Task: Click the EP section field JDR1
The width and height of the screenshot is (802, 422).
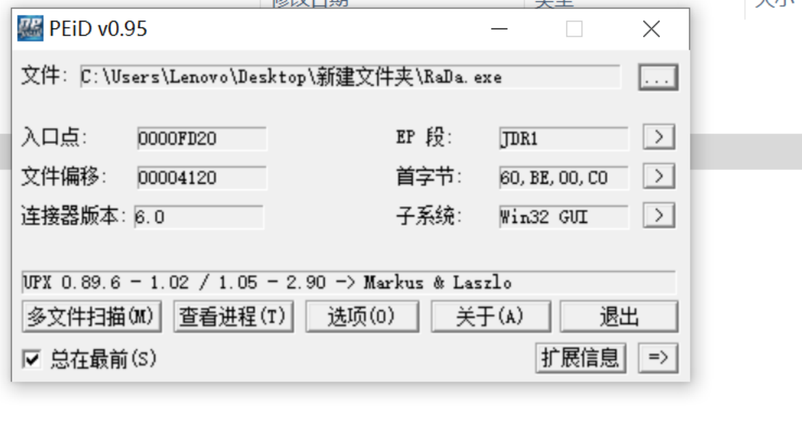Action: [x=564, y=138]
